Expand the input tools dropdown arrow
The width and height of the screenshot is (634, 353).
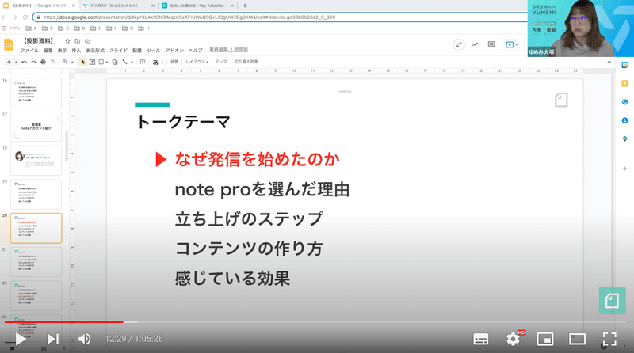point(162,63)
